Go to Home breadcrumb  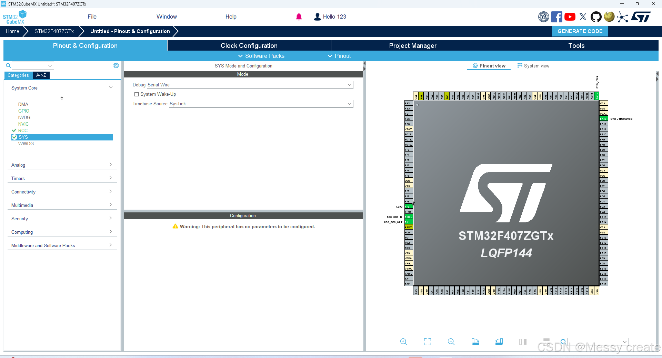[x=12, y=31]
